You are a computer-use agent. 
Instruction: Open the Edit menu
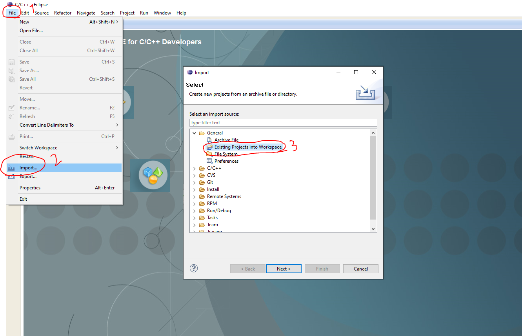[25, 13]
